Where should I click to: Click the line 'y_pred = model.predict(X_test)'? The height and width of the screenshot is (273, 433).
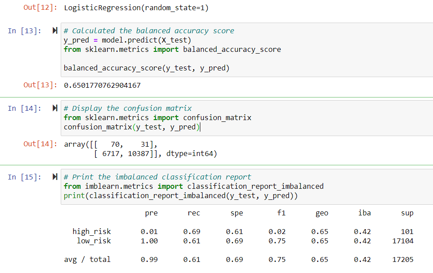click(x=127, y=40)
